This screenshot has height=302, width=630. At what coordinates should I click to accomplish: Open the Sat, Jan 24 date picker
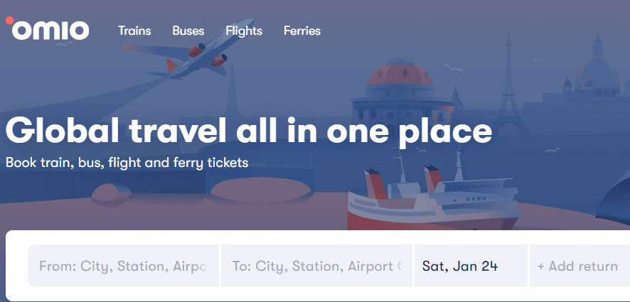click(x=470, y=266)
